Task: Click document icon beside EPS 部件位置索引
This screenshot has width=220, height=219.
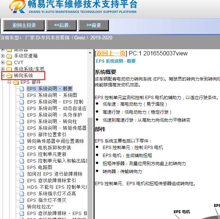Action: (x=22, y=135)
